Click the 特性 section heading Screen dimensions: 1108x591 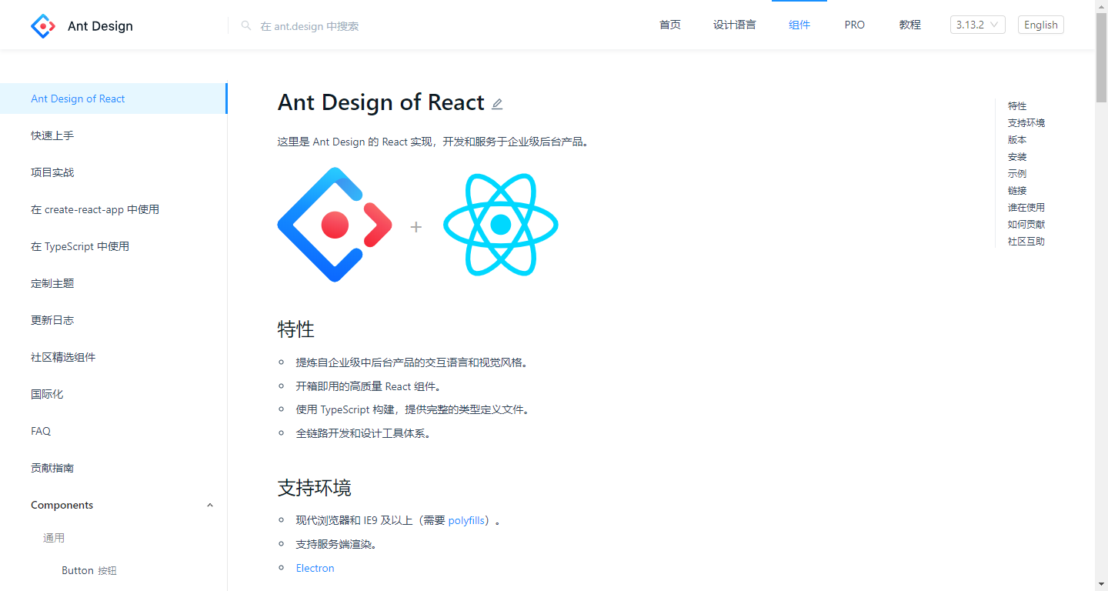click(x=296, y=329)
